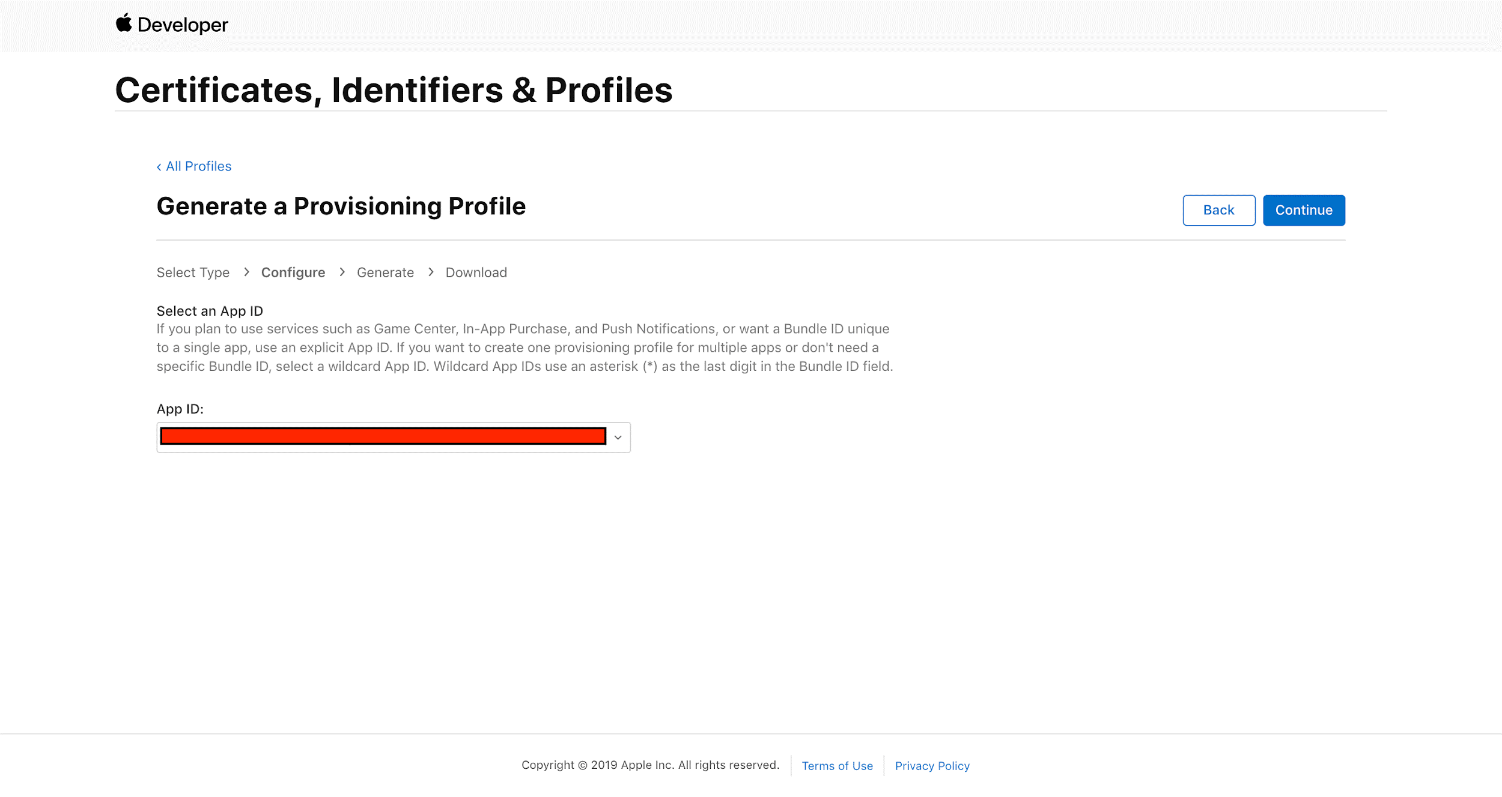Select the Download breadcrumb step
Viewport: 1502px width, 797px height.
[476, 272]
